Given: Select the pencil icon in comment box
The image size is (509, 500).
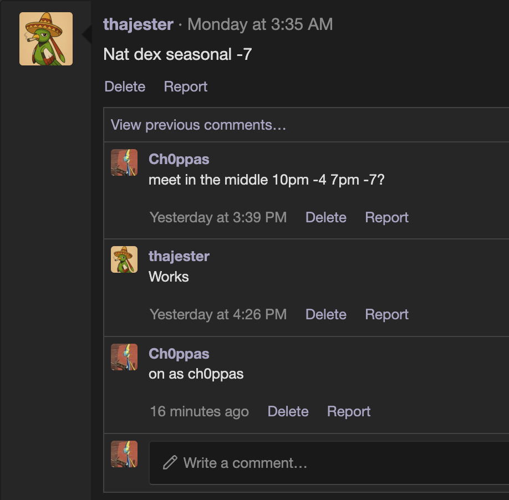Looking at the screenshot, I should click(170, 463).
